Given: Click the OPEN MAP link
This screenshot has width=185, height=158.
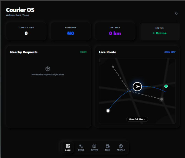Looking at the screenshot, I should coord(170,52).
